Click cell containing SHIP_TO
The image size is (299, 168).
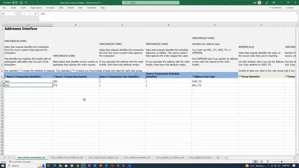coord(215,81)
